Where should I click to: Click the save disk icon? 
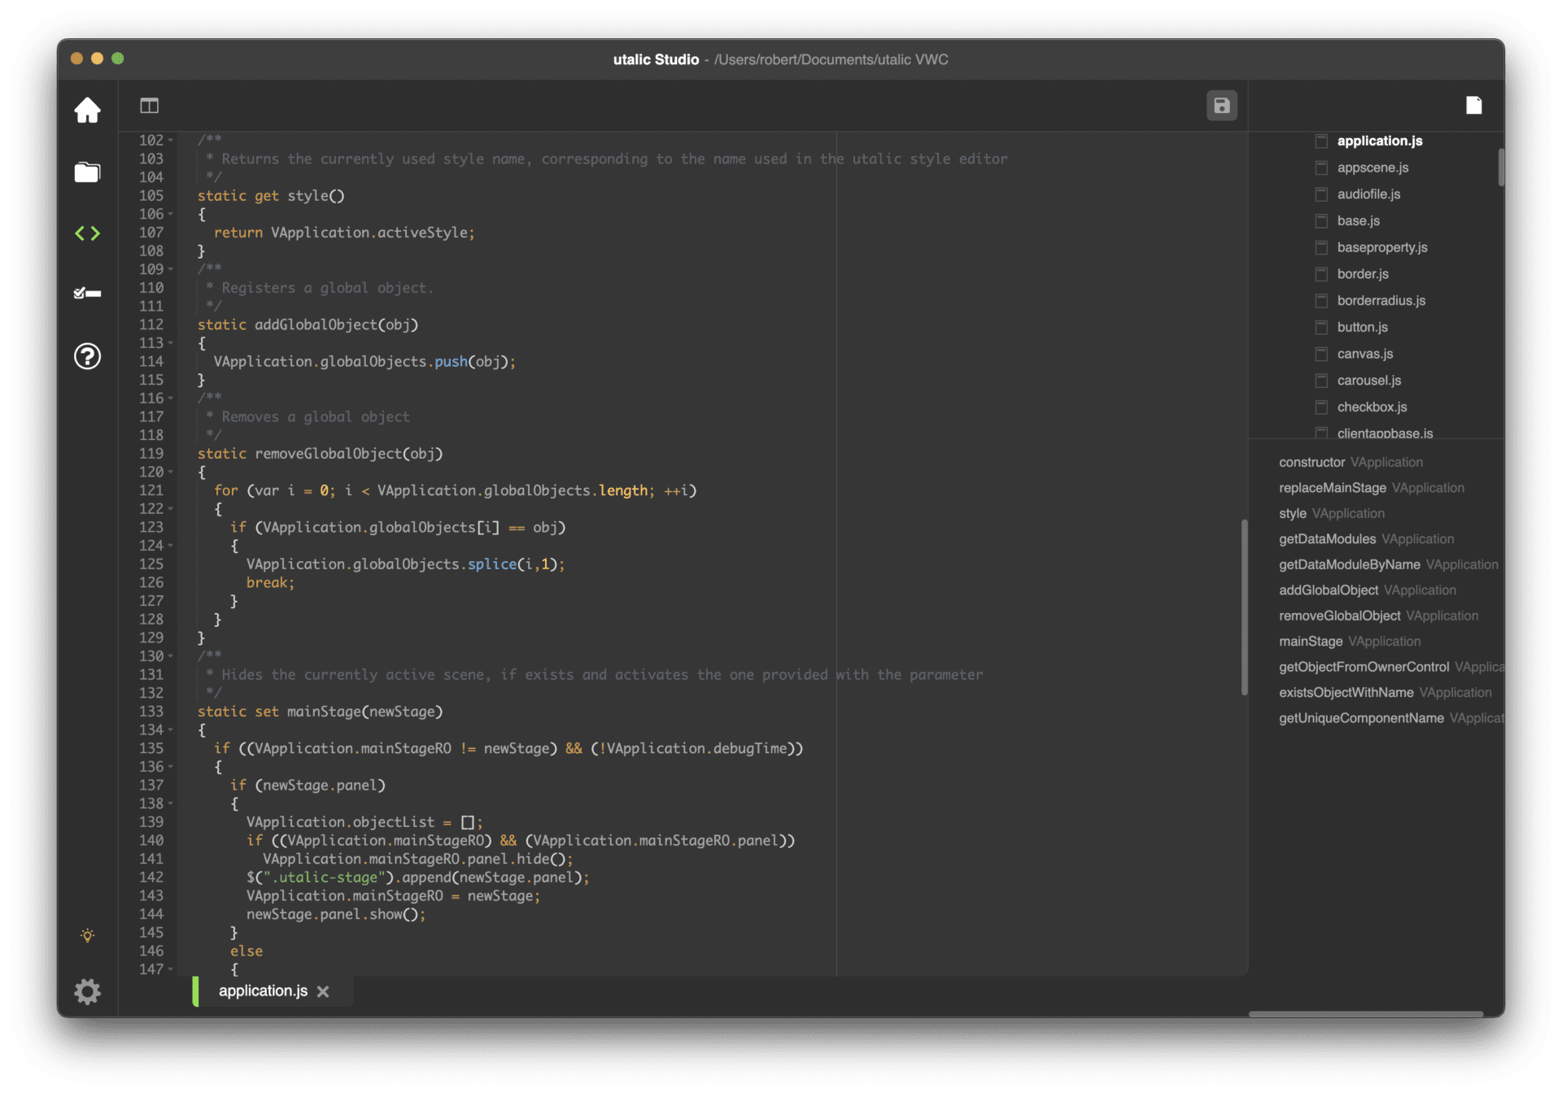point(1221,106)
